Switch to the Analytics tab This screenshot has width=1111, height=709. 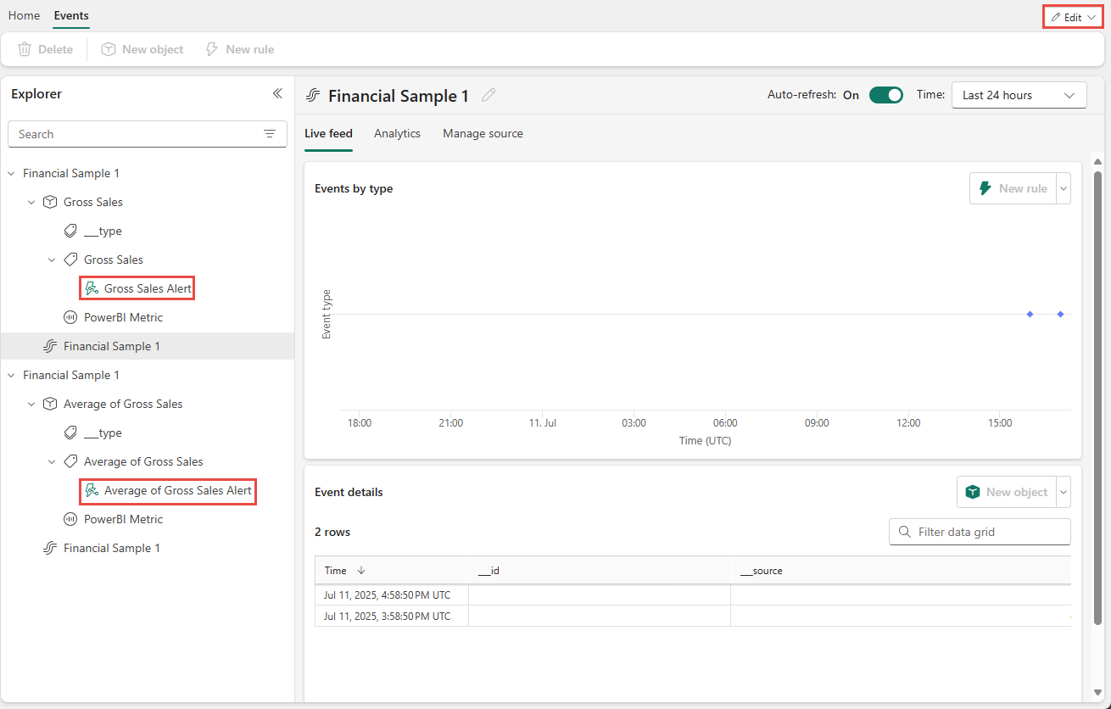click(x=397, y=133)
